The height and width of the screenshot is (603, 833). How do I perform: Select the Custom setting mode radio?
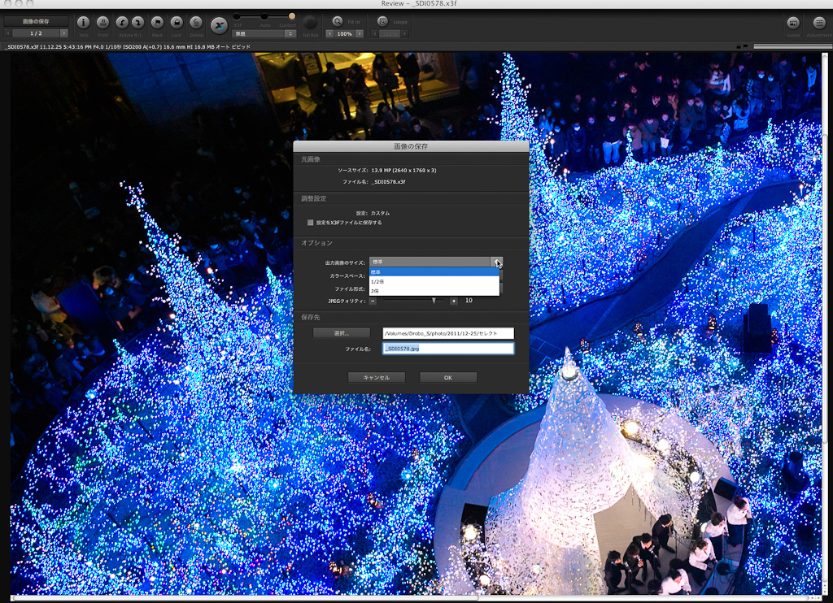pyautogui.click(x=292, y=16)
